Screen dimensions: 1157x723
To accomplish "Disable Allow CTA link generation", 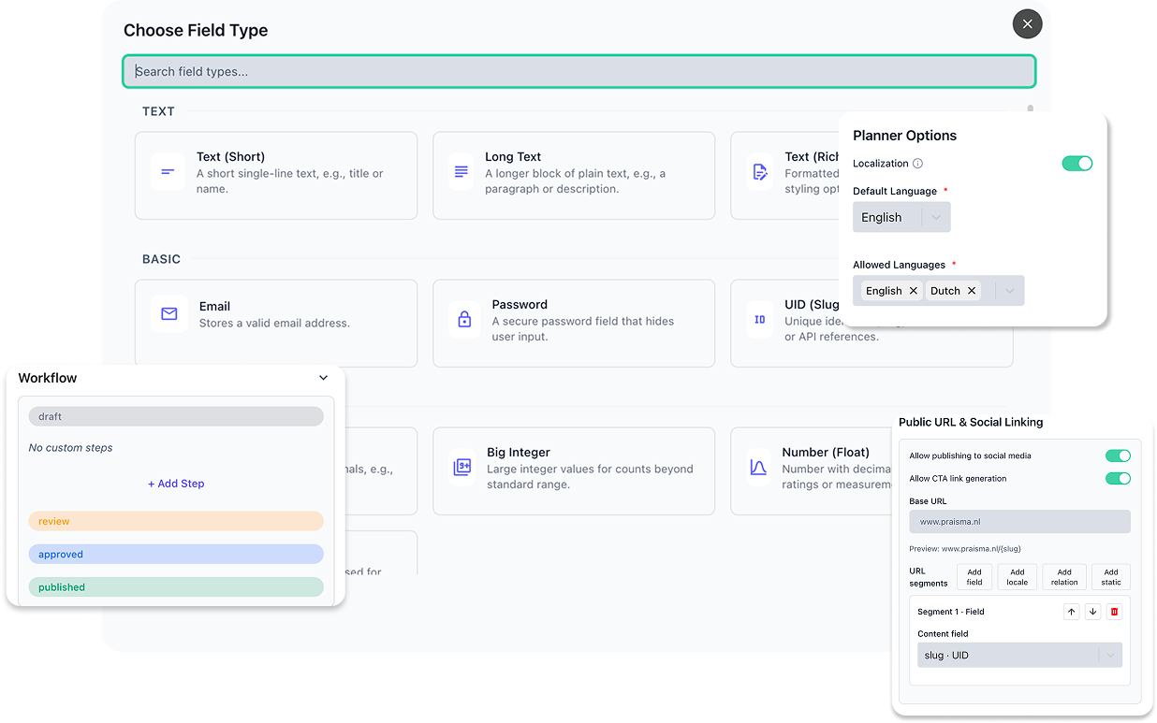I will [1118, 478].
